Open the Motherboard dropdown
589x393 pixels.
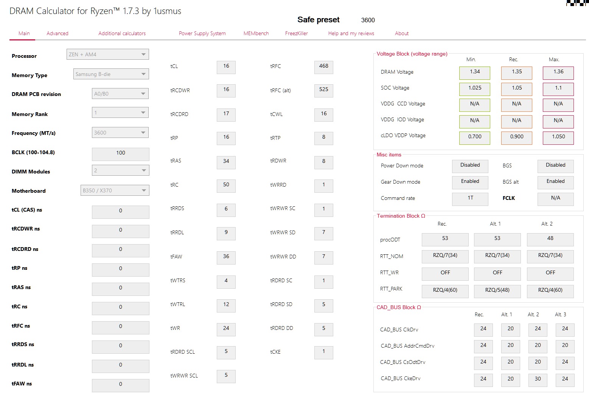[x=115, y=190]
